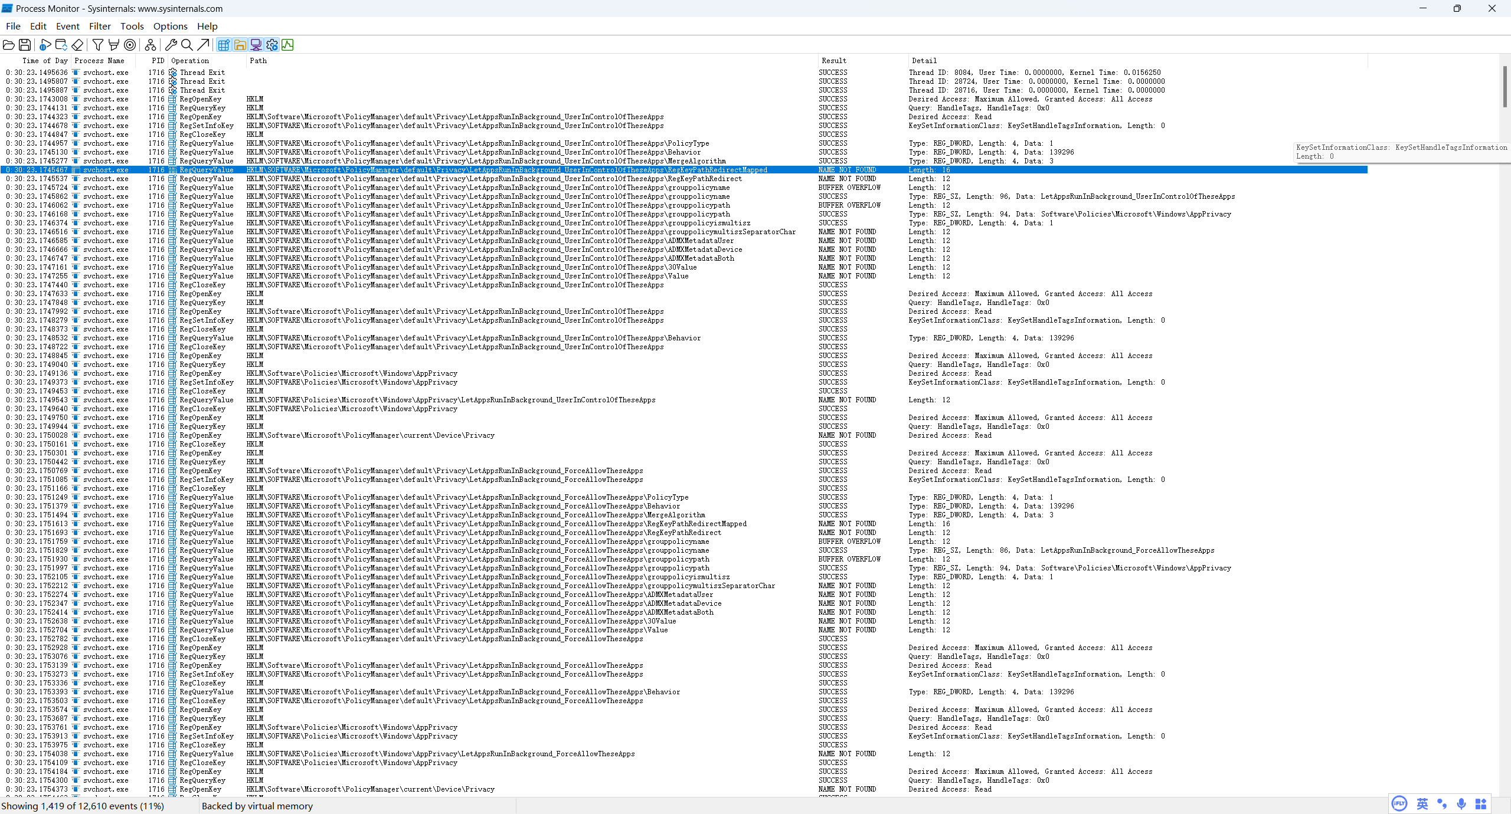Click the Result column header
Viewport: 1511px width, 814px height.
pos(833,61)
